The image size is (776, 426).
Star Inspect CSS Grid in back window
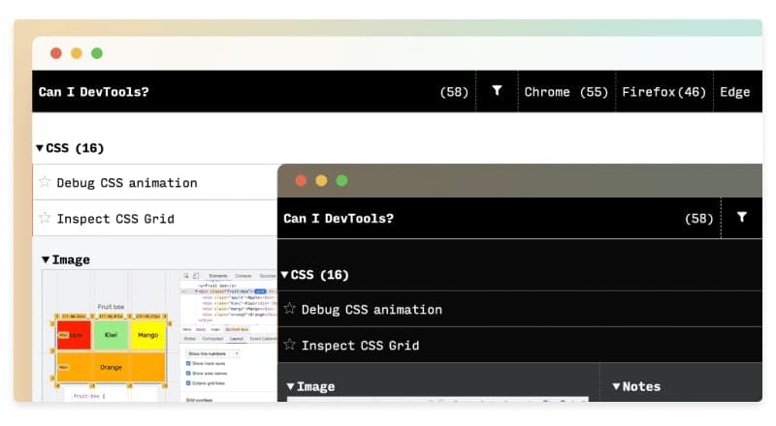click(45, 218)
